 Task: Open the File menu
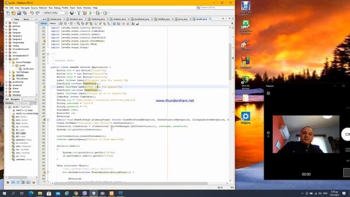point(7,8)
